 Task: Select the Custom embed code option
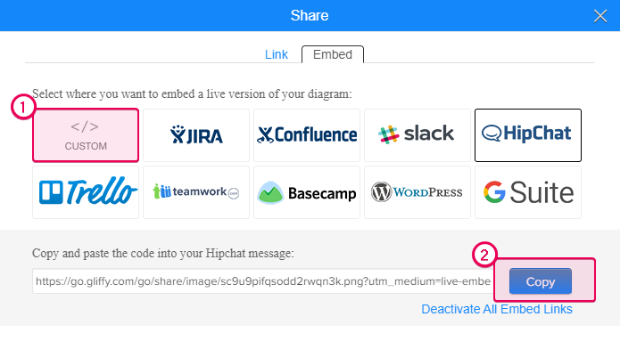coord(86,135)
